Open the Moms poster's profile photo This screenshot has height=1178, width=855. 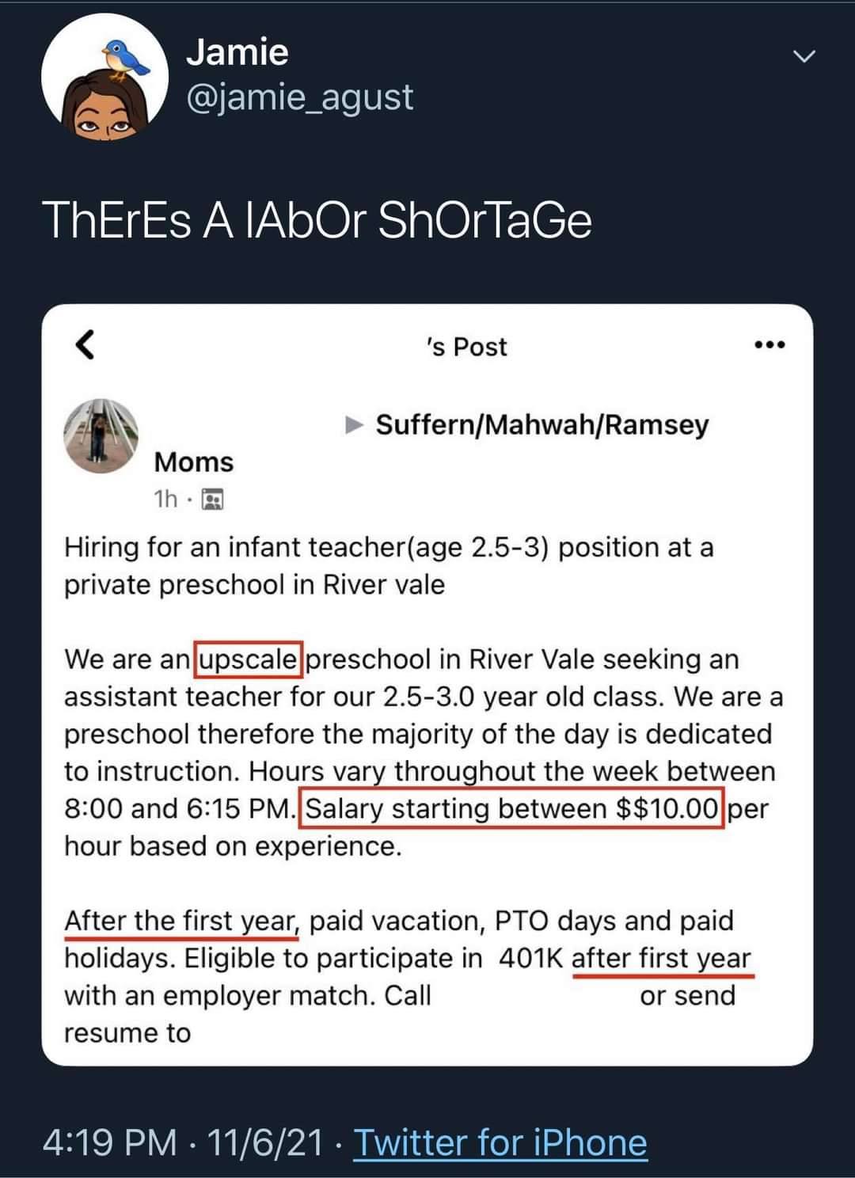[x=101, y=436]
